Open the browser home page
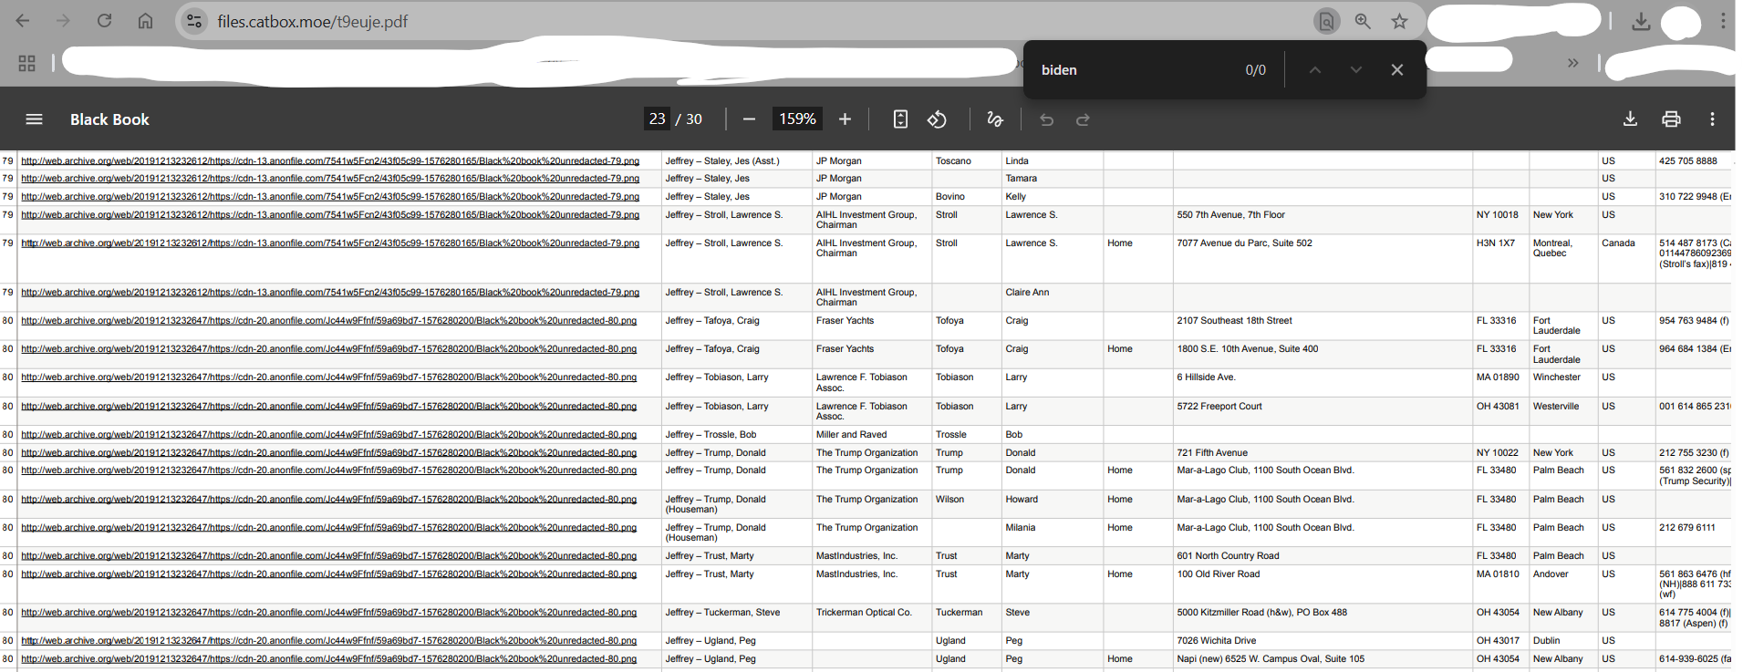The image size is (1743, 672). pyautogui.click(x=145, y=21)
